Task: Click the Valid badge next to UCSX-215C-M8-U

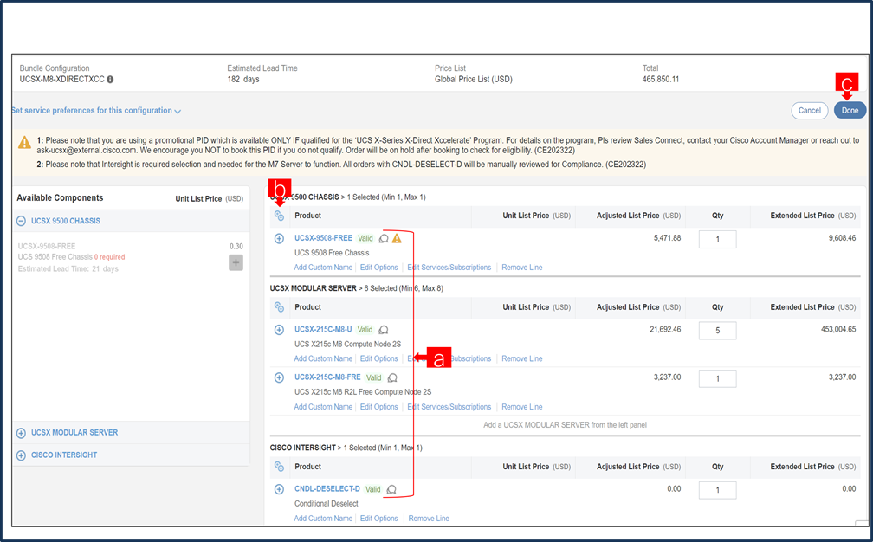Action: [365, 330]
